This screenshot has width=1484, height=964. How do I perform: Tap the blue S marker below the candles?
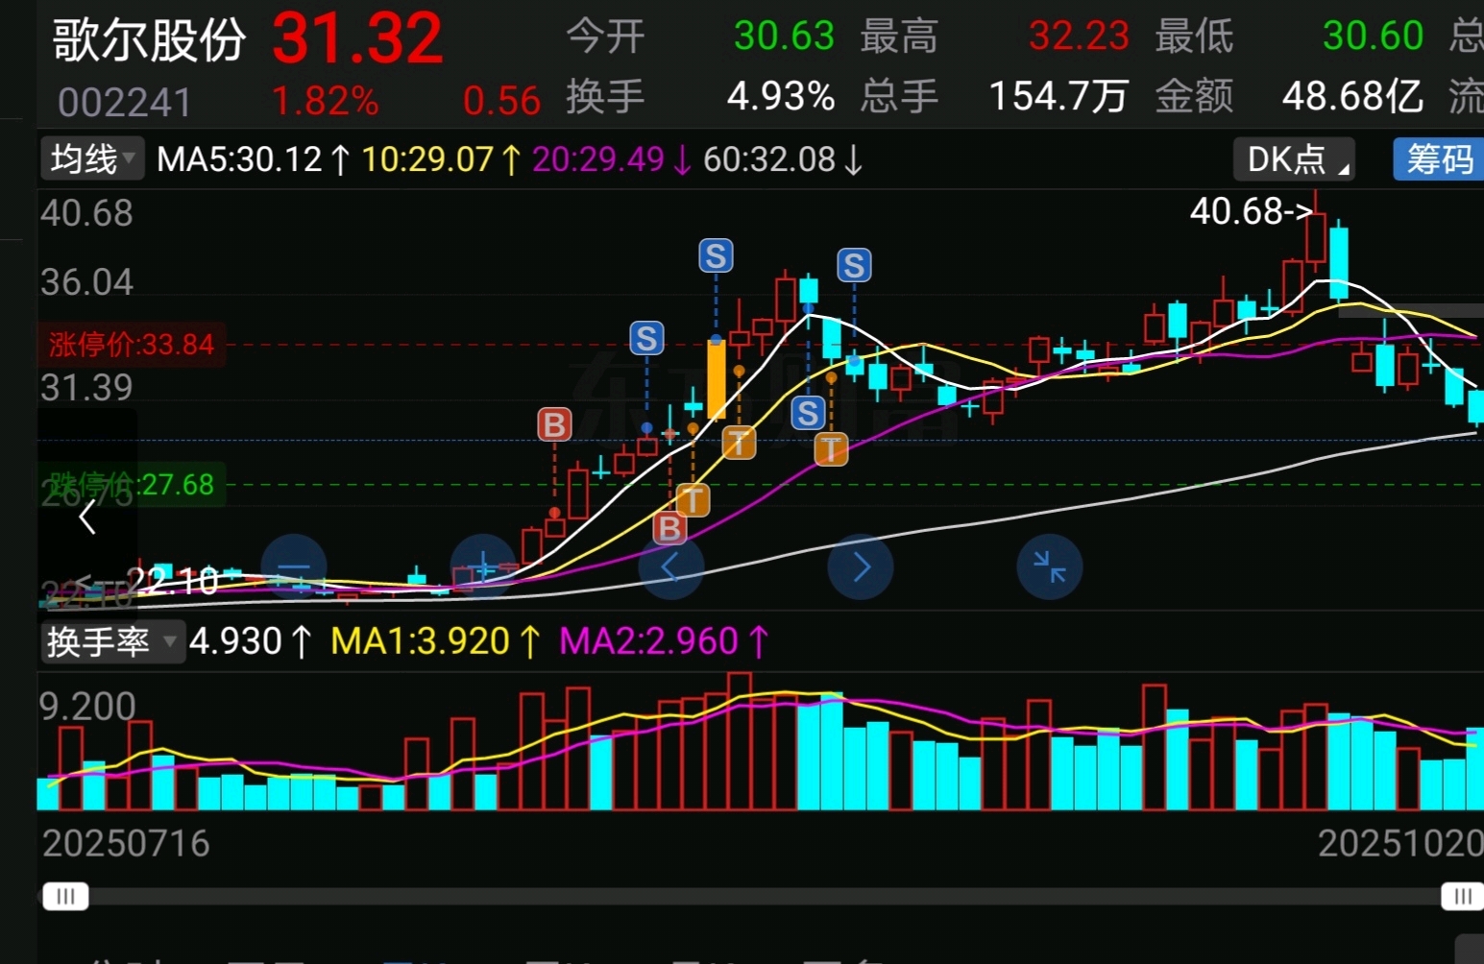click(808, 414)
